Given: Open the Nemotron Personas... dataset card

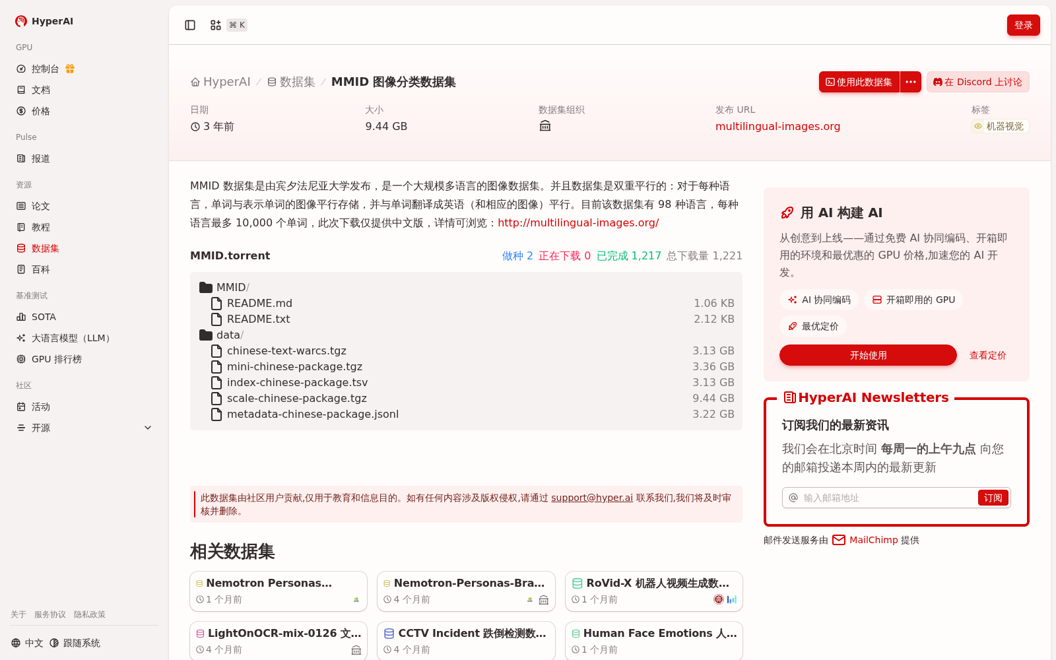Looking at the screenshot, I should pyautogui.click(x=279, y=591).
